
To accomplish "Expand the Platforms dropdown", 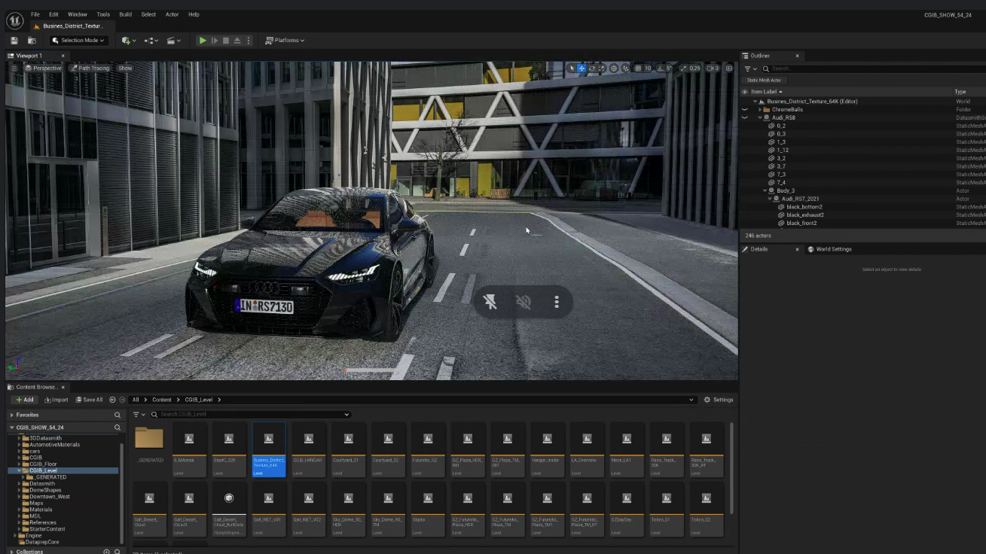I will point(285,41).
